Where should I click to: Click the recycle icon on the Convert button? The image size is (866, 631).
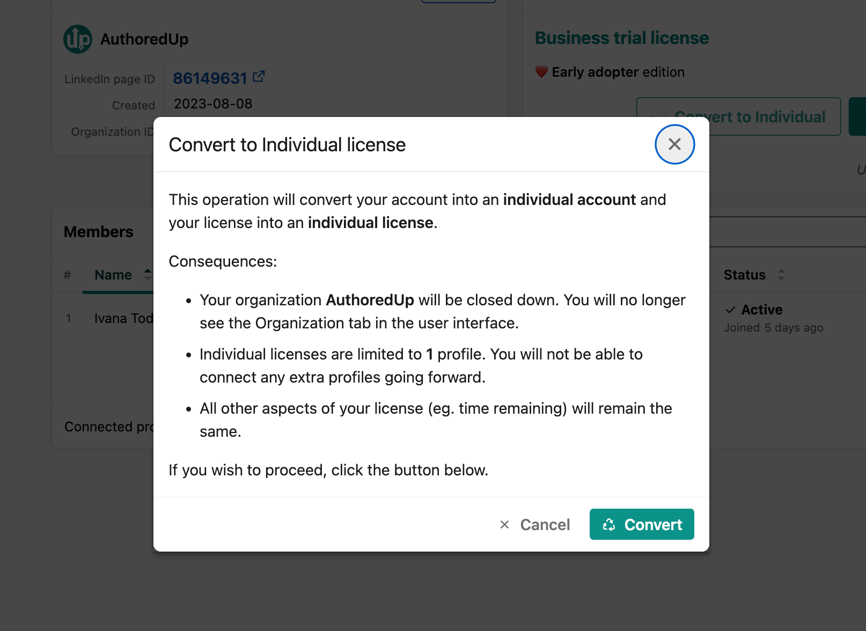coord(609,524)
